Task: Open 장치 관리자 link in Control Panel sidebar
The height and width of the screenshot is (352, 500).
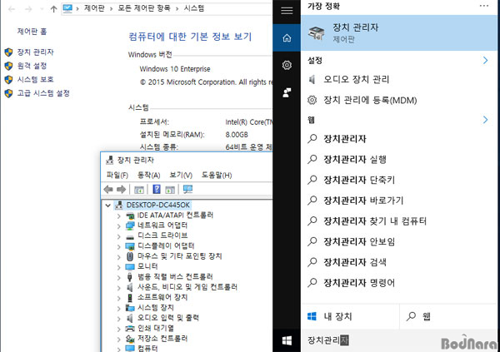Action: [35, 52]
